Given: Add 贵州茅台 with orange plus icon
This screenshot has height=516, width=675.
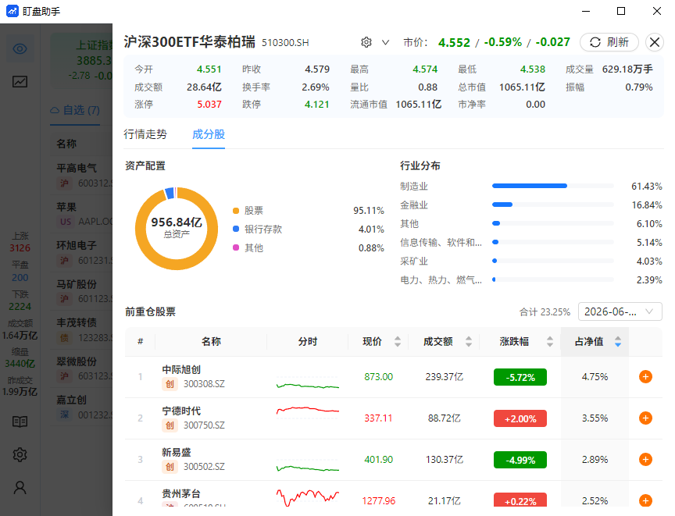Looking at the screenshot, I should pyautogui.click(x=645, y=500).
